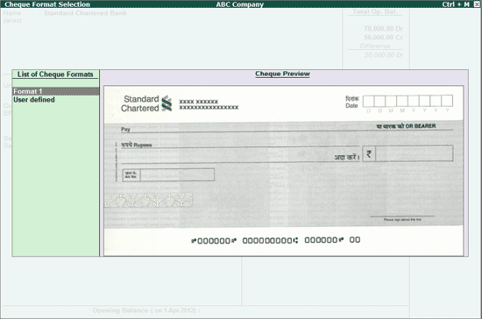Click the first date box on cheque

pyautogui.click(x=369, y=101)
